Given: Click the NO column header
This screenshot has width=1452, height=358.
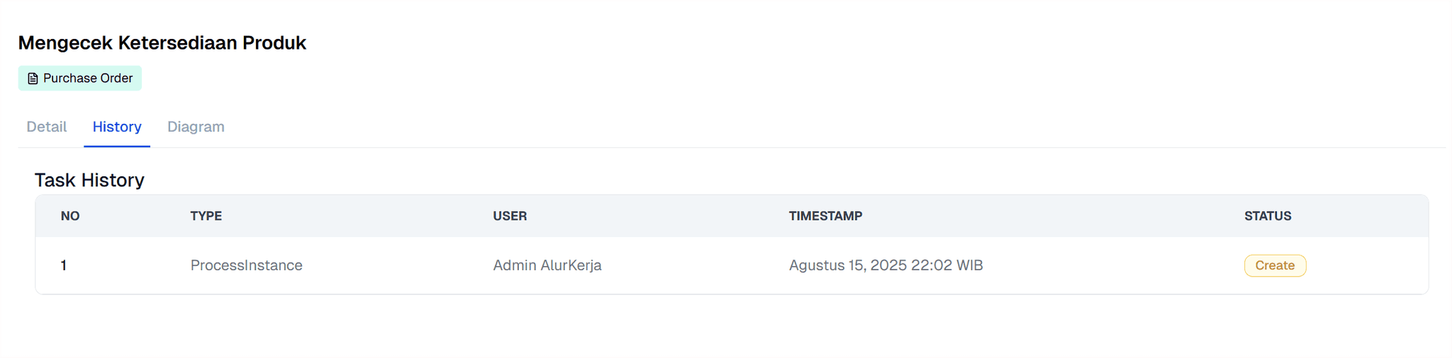Looking at the screenshot, I should (70, 216).
